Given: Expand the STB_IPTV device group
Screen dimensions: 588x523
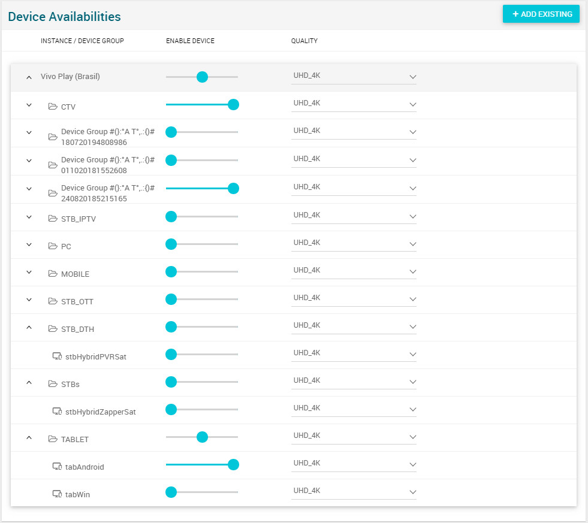Looking at the screenshot, I should point(28,217).
